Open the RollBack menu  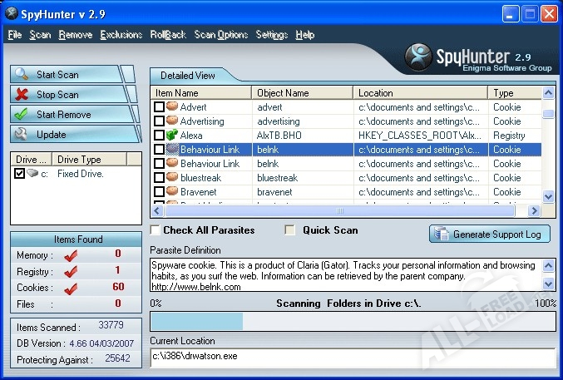pos(168,35)
